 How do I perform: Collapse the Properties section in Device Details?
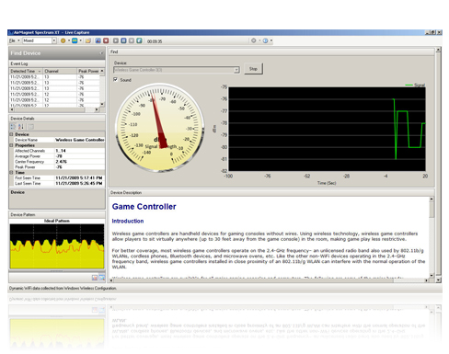tap(12, 145)
